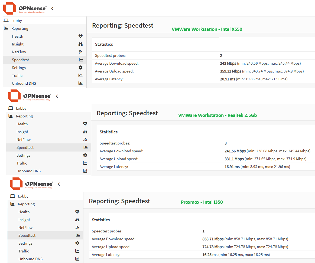Open Settings gear icon in Proxmox i350 panel
This screenshot has width=315, height=263.
77,243
